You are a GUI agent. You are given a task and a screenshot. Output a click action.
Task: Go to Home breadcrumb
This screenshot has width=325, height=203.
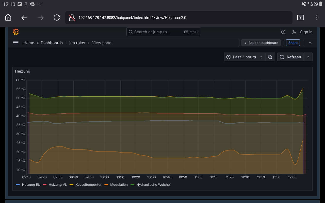(29, 43)
